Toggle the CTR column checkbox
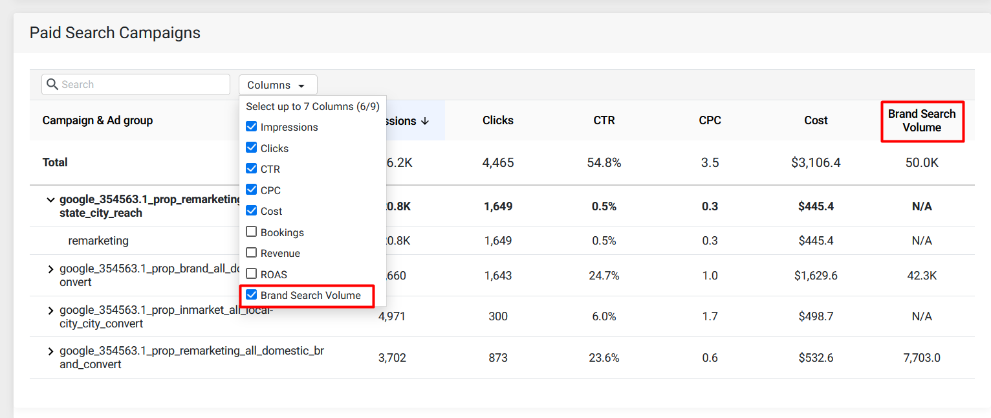This screenshot has height=418, width=991. pyautogui.click(x=252, y=169)
